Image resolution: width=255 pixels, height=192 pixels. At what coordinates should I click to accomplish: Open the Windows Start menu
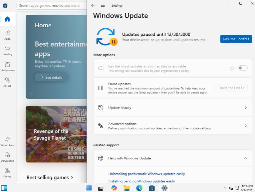[x=89, y=188]
